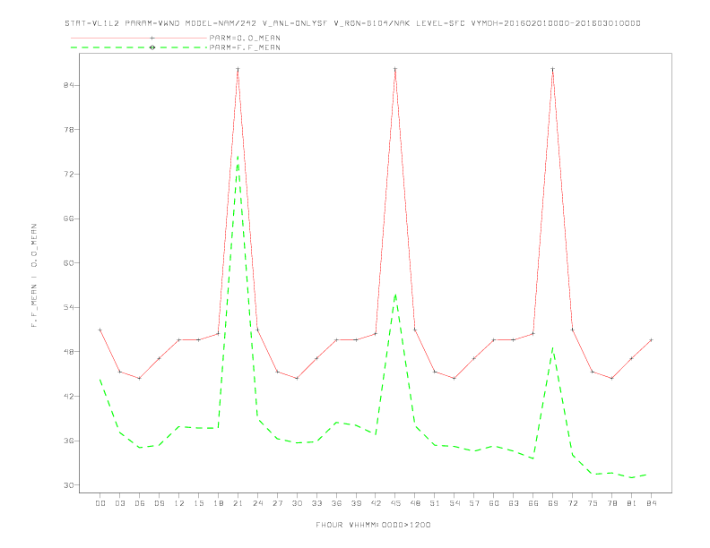Click the y-axis tick value 78
Screen dimensions: 710x548
[x=68, y=129]
